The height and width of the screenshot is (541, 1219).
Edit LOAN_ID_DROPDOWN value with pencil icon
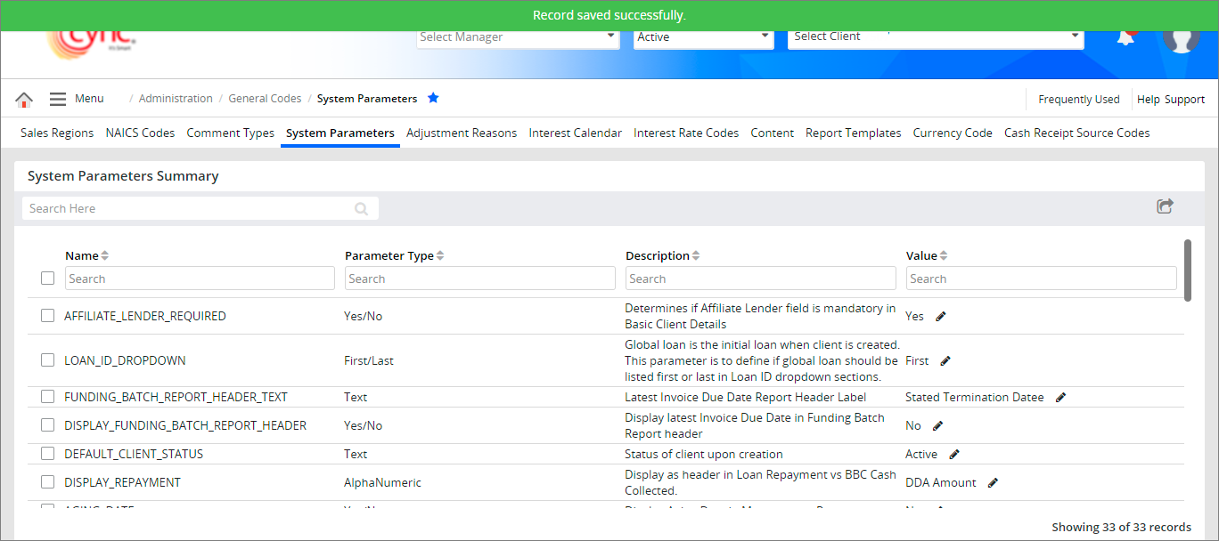coord(945,360)
